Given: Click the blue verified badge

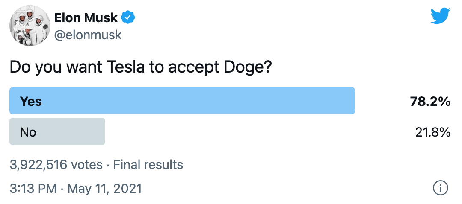Looking at the screenshot, I should click(128, 17).
